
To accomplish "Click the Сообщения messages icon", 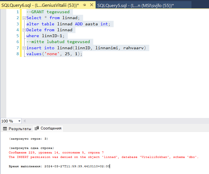I will (x=37, y=128).
